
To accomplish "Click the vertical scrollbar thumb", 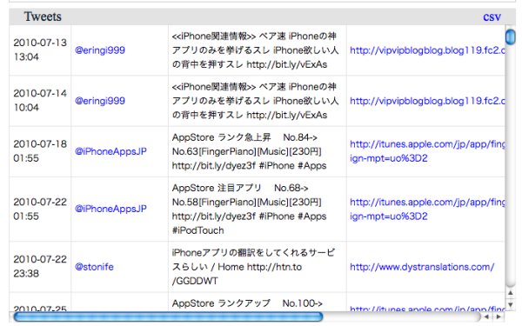I will (x=511, y=37).
